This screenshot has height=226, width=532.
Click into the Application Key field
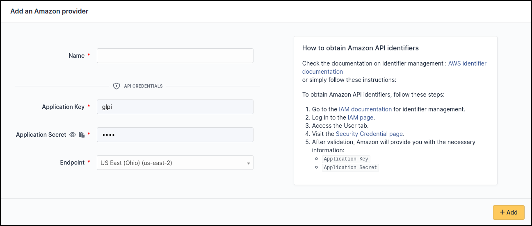pyautogui.click(x=175, y=107)
